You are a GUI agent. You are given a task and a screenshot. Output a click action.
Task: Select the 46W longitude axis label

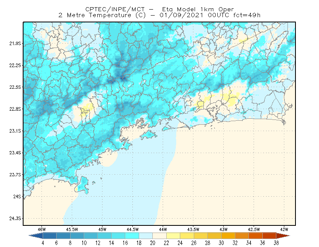(42, 229)
